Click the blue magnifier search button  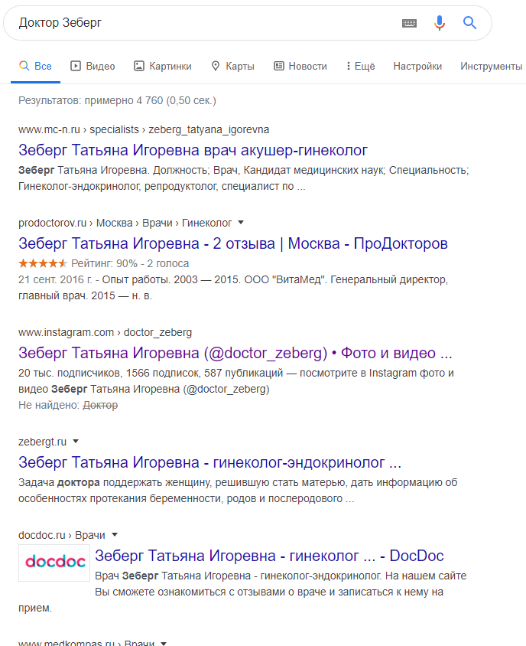click(x=469, y=23)
